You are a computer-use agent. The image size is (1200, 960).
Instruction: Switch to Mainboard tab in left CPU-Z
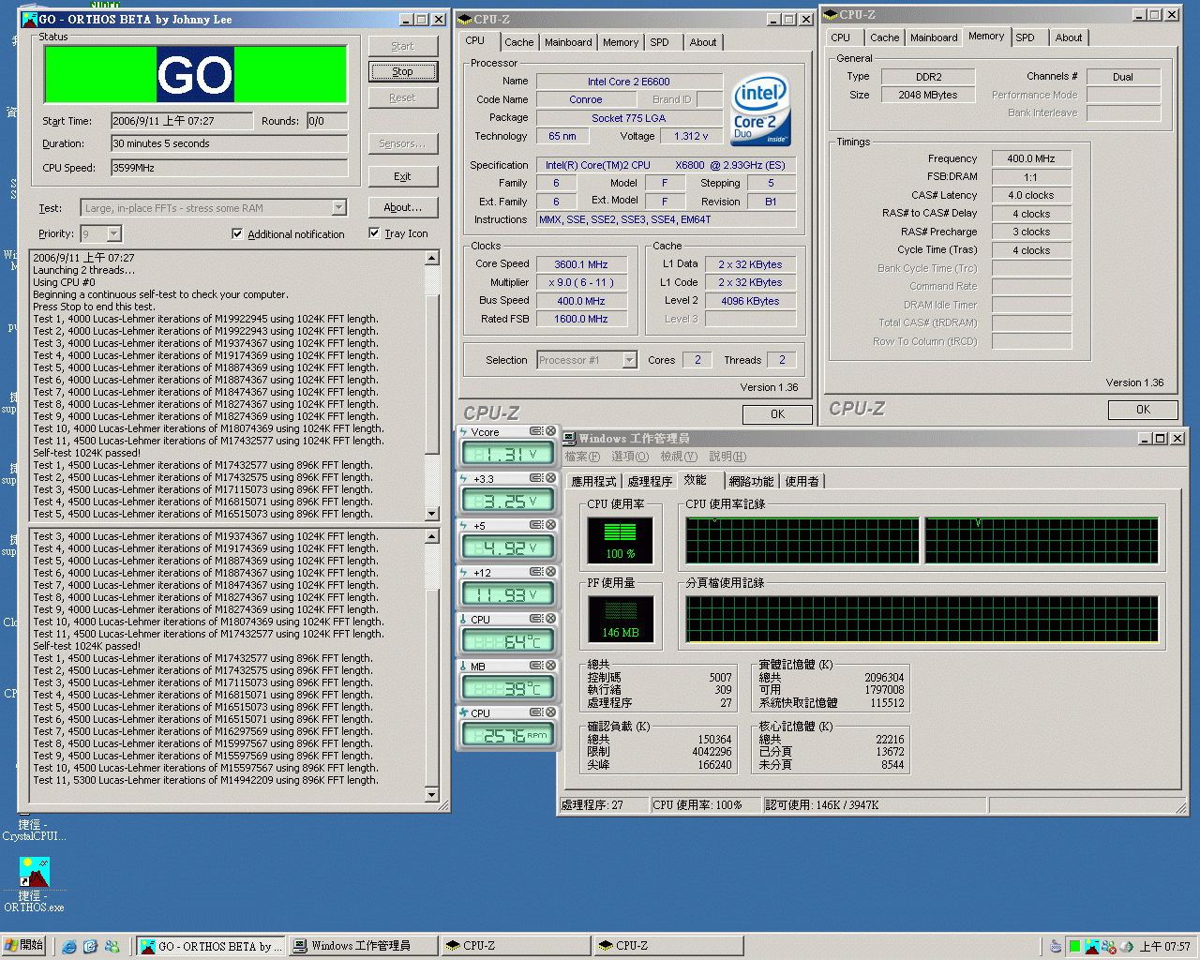(x=568, y=42)
